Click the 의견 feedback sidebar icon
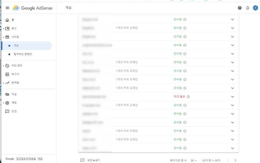Screen dimensions: 260x163 [x=7, y=112]
